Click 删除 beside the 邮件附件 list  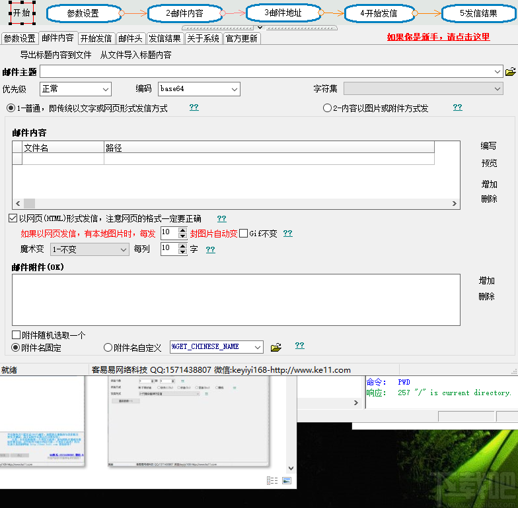coord(486,297)
